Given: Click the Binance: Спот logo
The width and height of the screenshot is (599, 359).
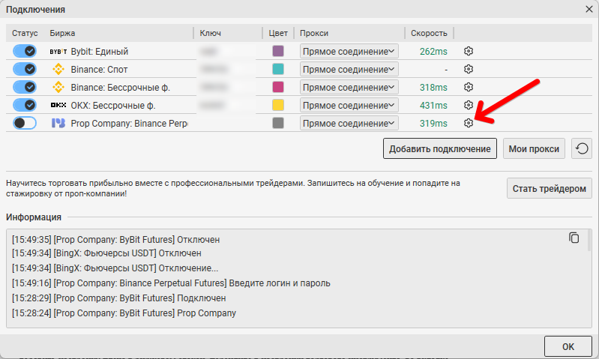Looking at the screenshot, I should (58, 69).
